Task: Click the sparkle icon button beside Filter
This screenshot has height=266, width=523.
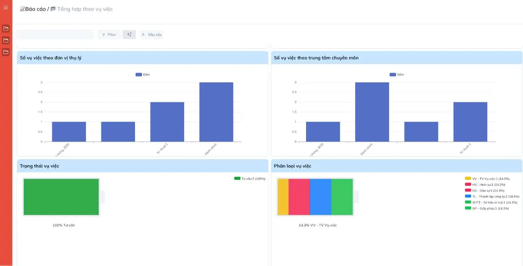Action: [x=129, y=35]
